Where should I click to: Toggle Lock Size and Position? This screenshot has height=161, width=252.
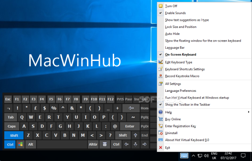point(204,27)
